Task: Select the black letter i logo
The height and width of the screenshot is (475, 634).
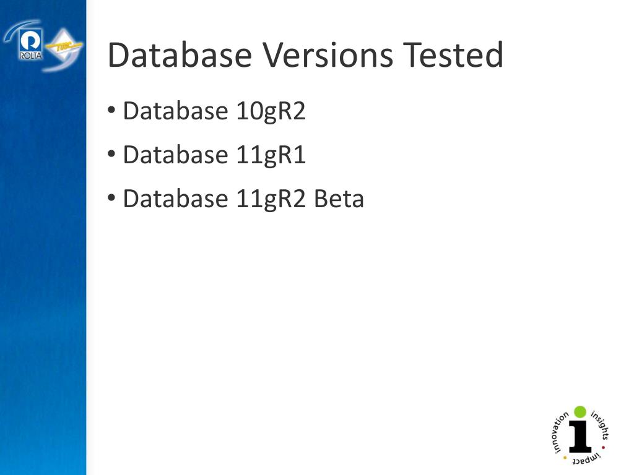Action: [580, 437]
